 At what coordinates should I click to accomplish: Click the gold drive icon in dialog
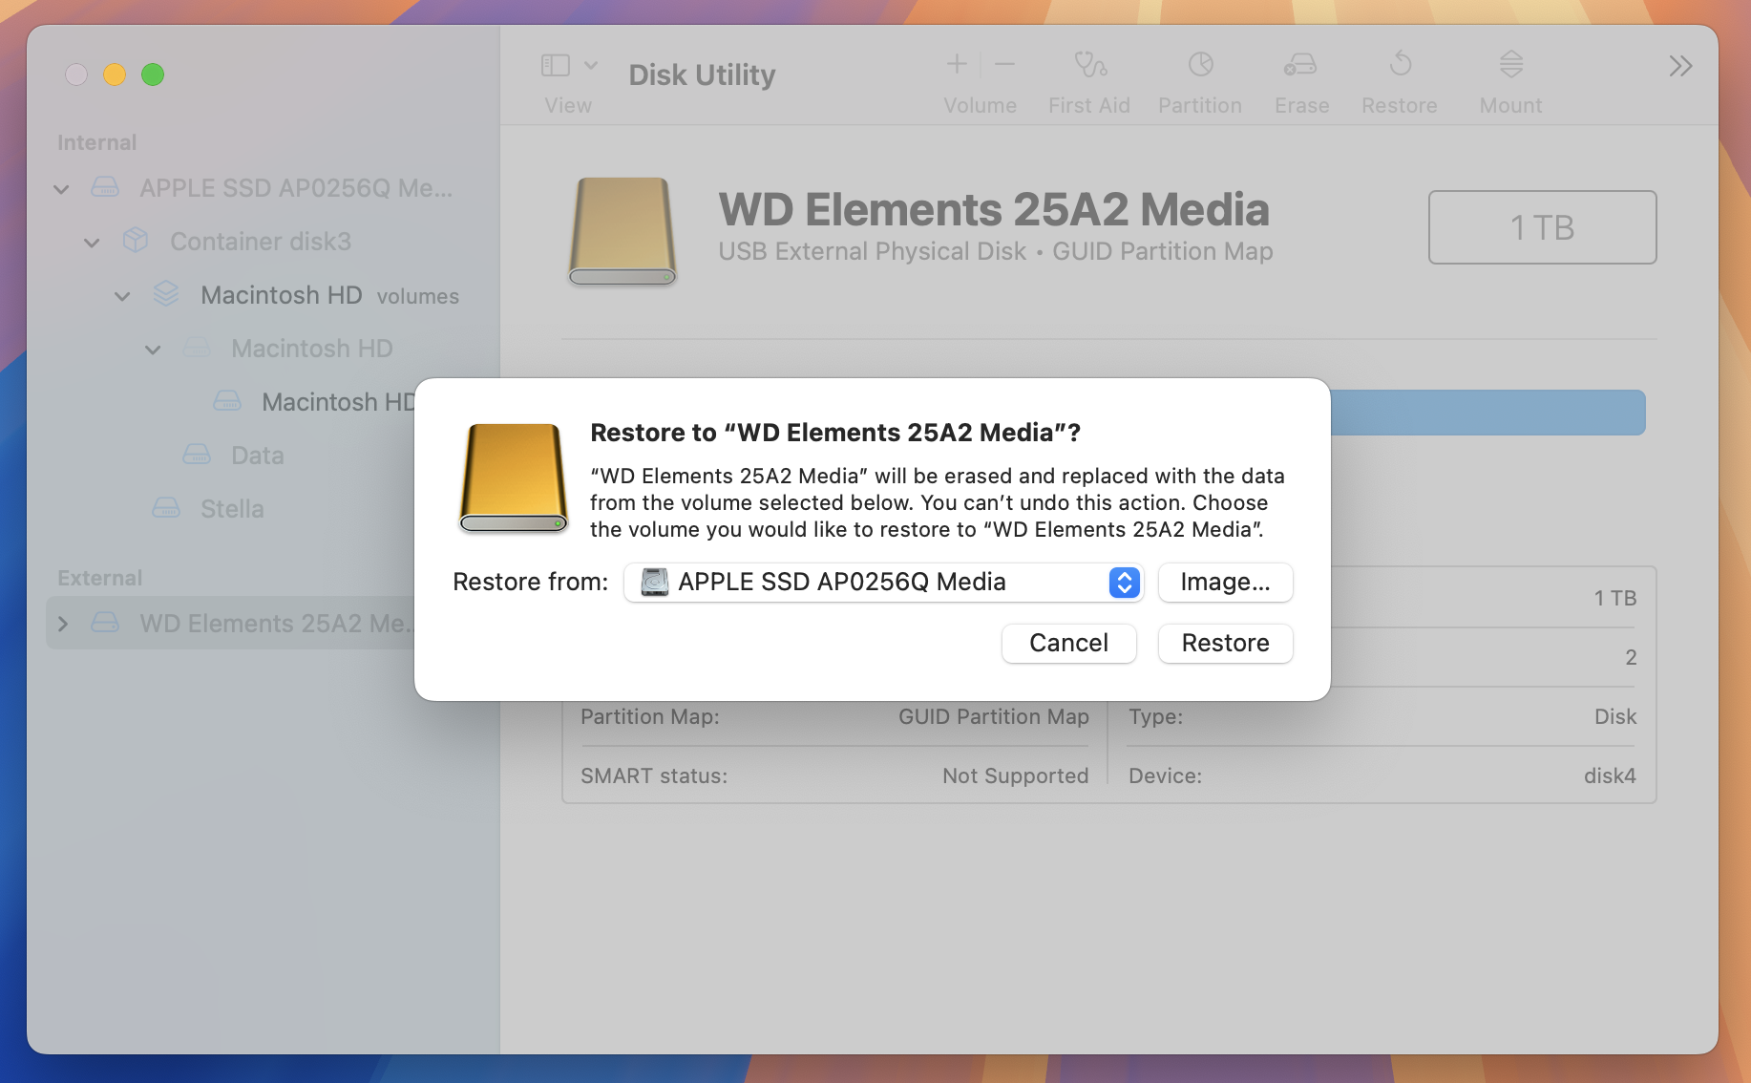(514, 478)
